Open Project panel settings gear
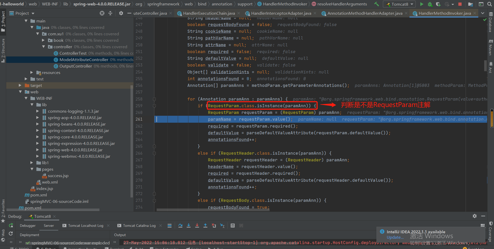Viewport: 494px width, 249px height. point(121,13)
